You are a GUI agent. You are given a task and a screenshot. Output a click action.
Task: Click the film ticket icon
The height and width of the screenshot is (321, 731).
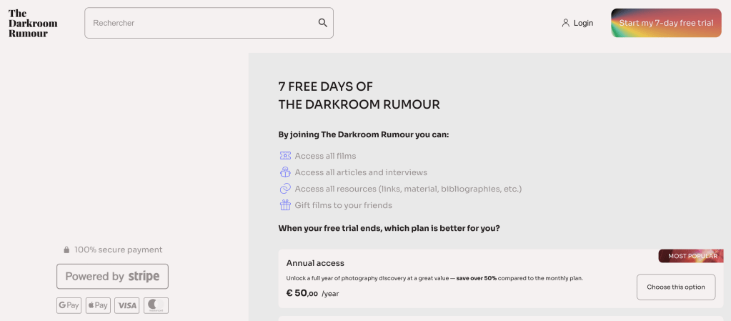coord(285,156)
